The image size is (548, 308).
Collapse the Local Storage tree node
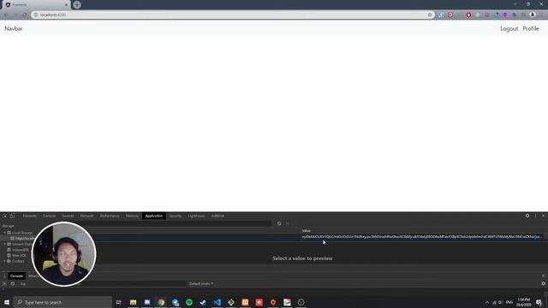5,233
